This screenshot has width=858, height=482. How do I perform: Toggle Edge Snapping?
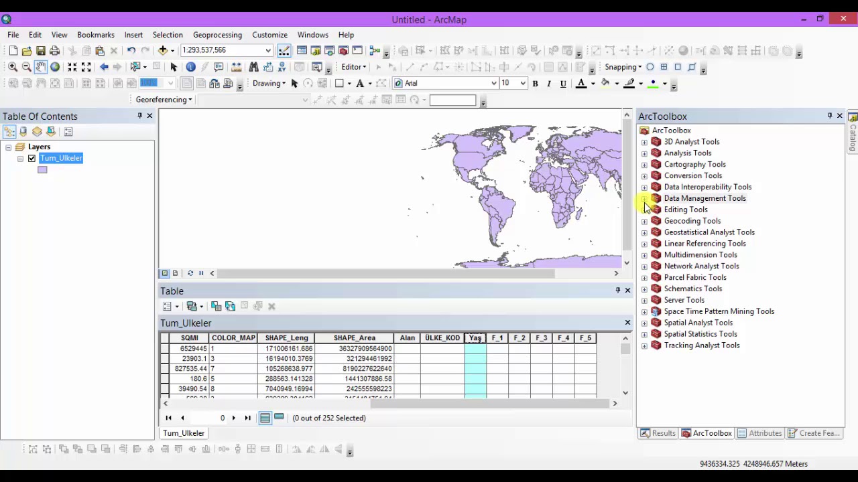(x=692, y=67)
